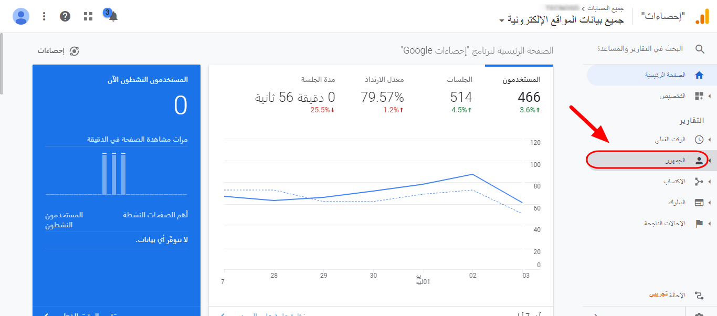This screenshot has width=717, height=316.
Task: Expand the الوقت الفعلي section arrow
Action: (710, 140)
